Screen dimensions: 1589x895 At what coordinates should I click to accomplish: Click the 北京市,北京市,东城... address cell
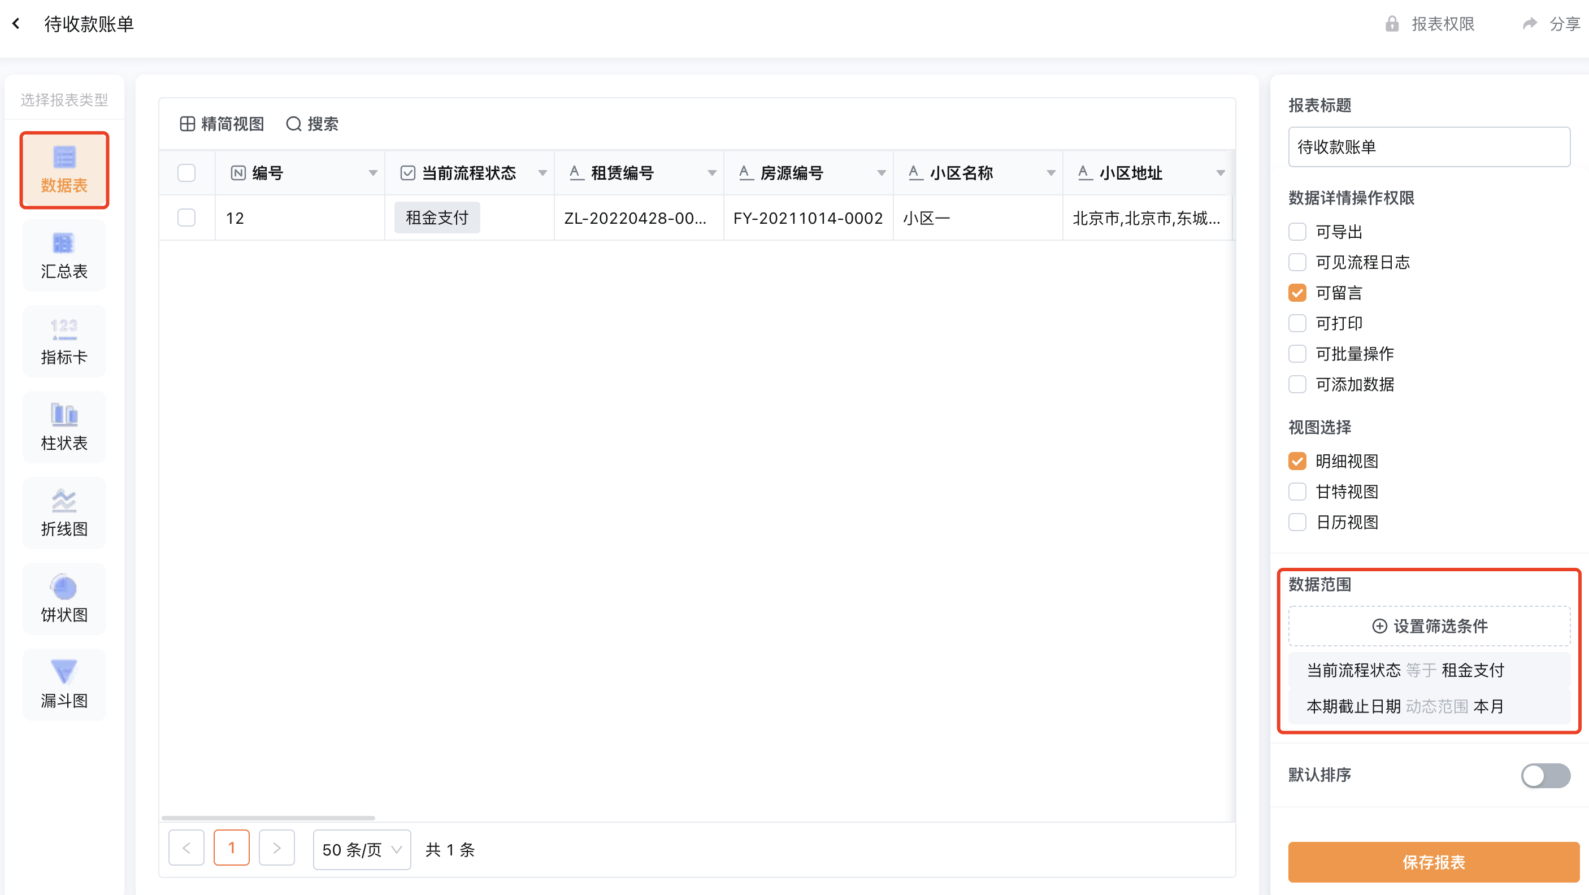1147,218
